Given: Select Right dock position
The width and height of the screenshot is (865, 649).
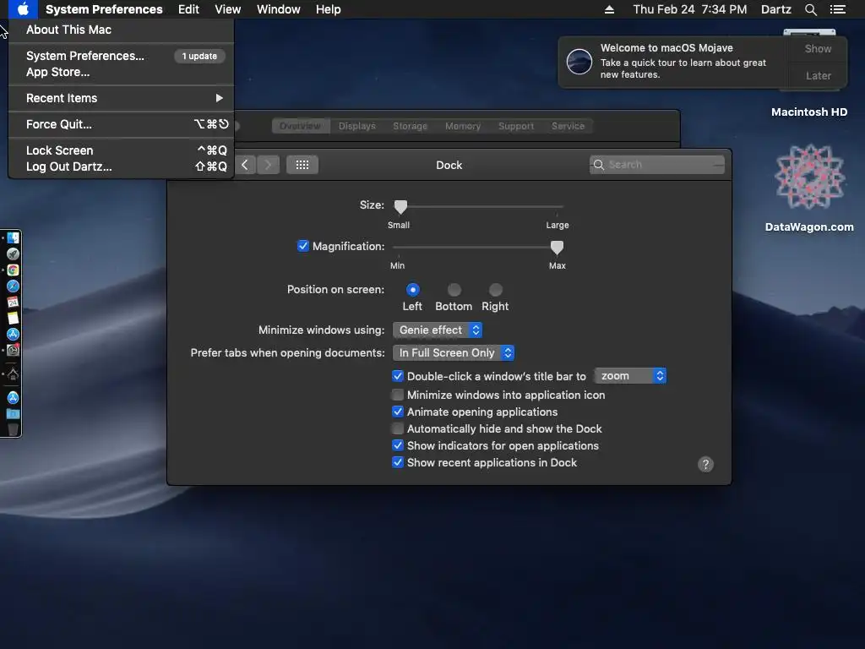Looking at the screenshot, I should [495, 289].
